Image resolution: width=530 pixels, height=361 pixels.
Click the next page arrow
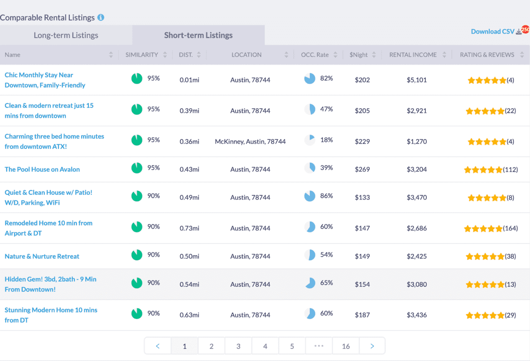[x=372, y=346]
